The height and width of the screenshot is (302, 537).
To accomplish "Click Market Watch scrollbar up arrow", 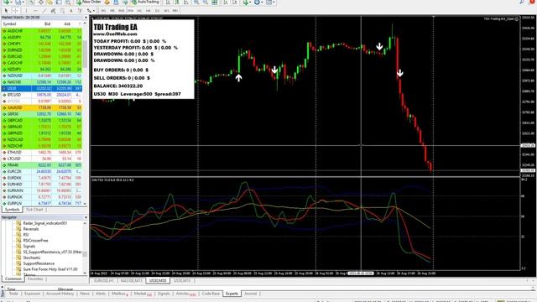I will (x=85, y=24).
